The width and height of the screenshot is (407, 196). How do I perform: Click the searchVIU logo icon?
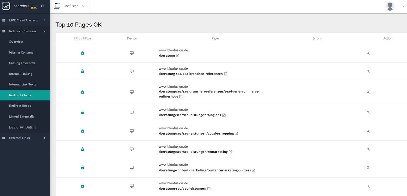pos(6,6)
